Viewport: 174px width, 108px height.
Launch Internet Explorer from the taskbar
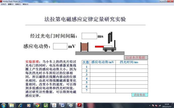20,105
